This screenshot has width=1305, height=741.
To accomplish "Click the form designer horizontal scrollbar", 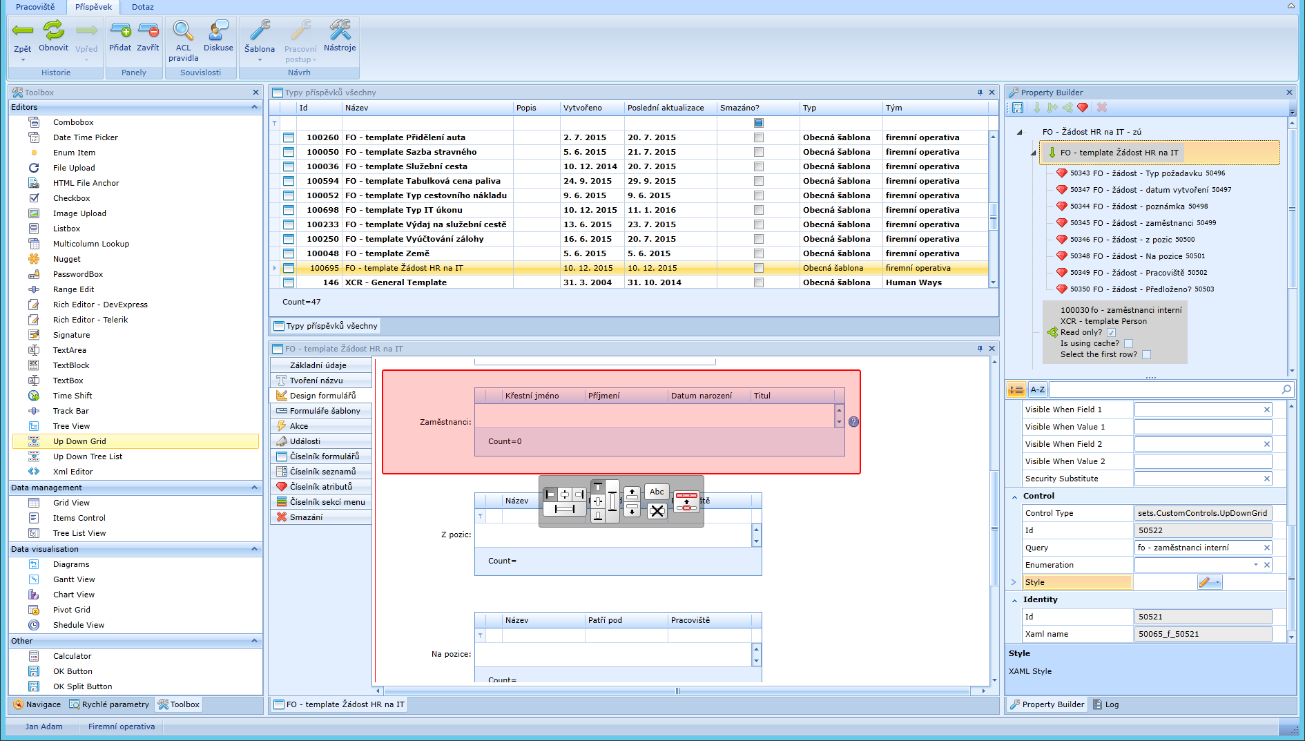I will (x=677, y=691).
